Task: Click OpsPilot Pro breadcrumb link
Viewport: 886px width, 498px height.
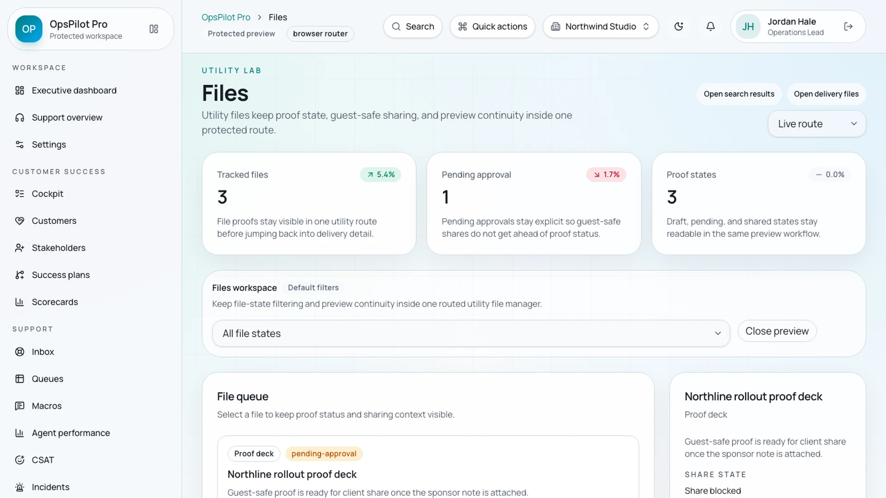Action: click(x=226, y=17)
